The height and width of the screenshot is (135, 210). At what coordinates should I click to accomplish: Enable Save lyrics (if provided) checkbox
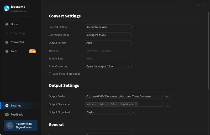pos(50,74)
